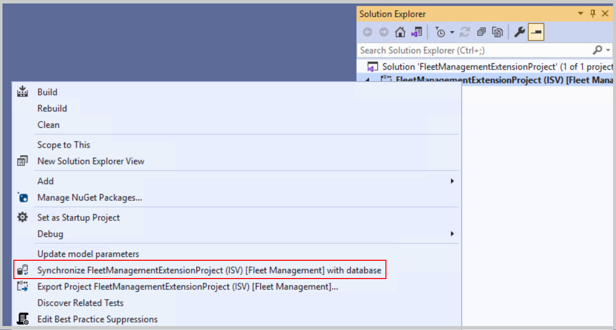Switch views with the solution/folder view icon
Screen dimensions: 616x330
coord(417,32)
